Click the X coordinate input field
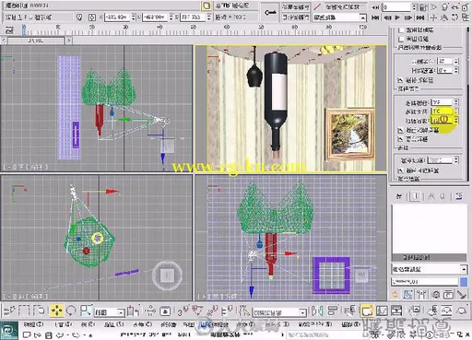Image resolution: width=472 pixels, height=340 pixels. click(117, 18)
